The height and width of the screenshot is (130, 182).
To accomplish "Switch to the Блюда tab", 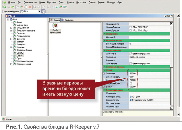I will coord(55,20).
